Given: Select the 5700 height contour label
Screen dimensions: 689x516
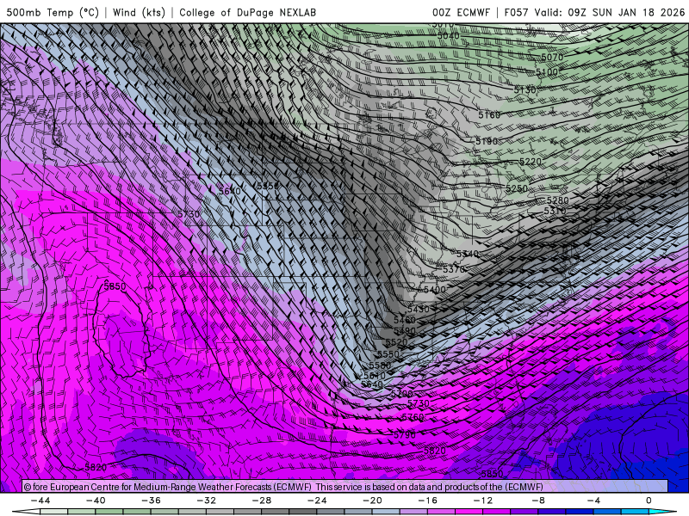Looking at the screenshot, I should 402,394.
